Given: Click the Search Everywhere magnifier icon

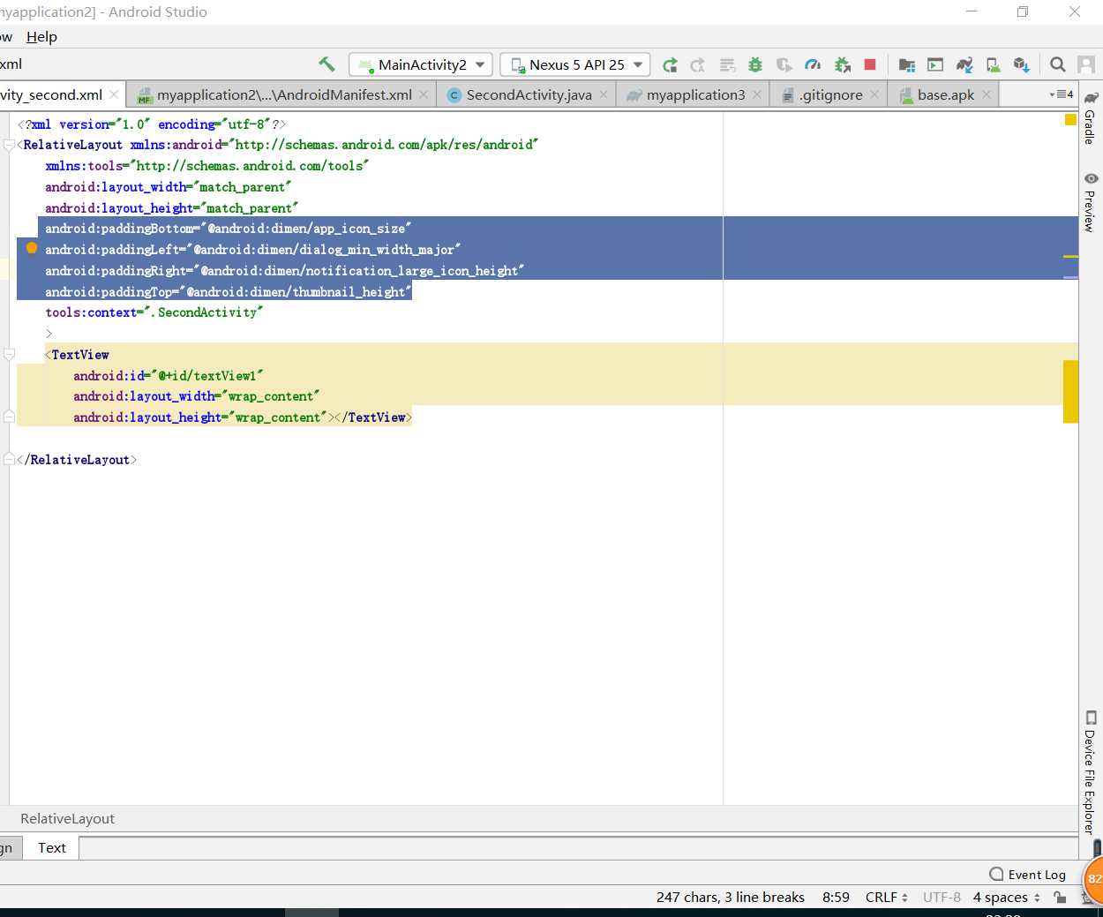Looking at the screenshot, I should 1057,64.
